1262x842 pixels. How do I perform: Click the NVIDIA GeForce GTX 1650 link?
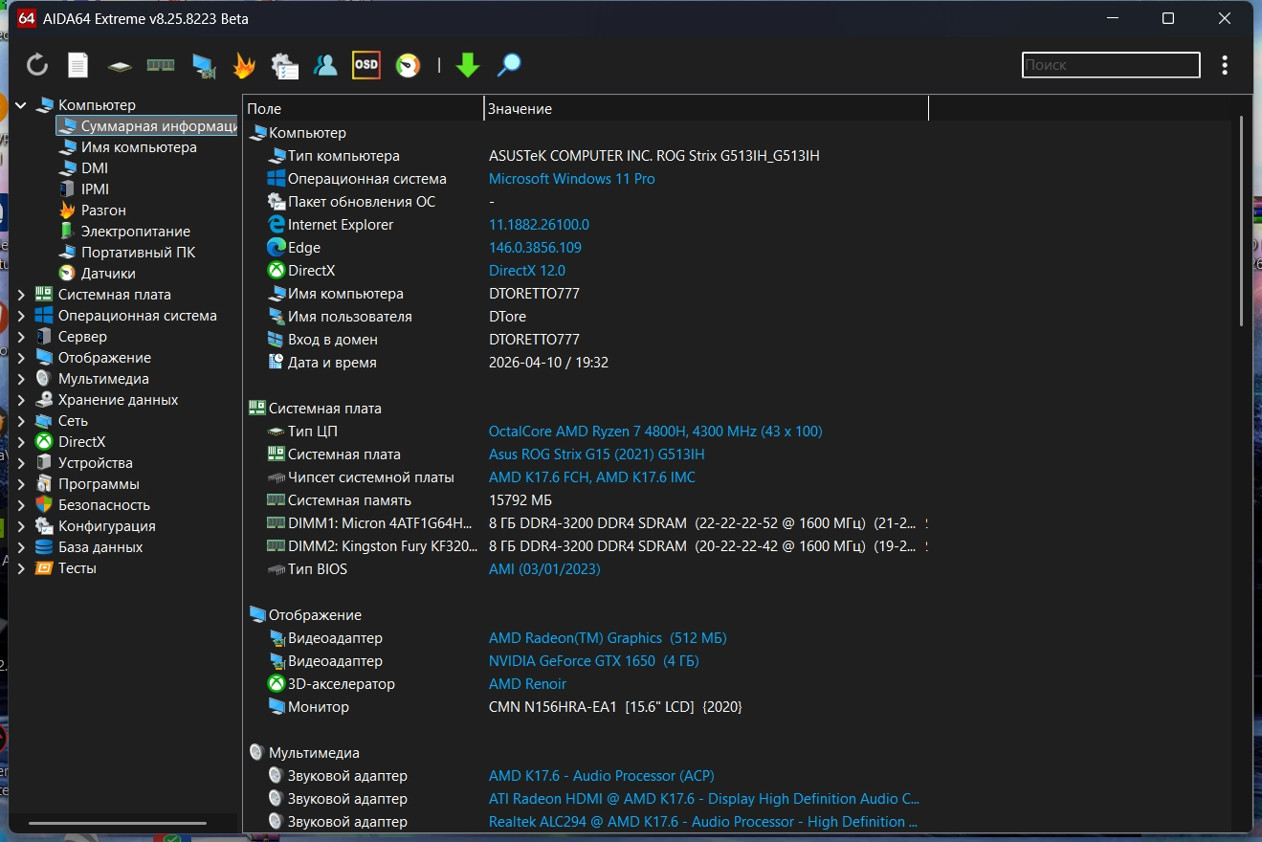(571, 661)
